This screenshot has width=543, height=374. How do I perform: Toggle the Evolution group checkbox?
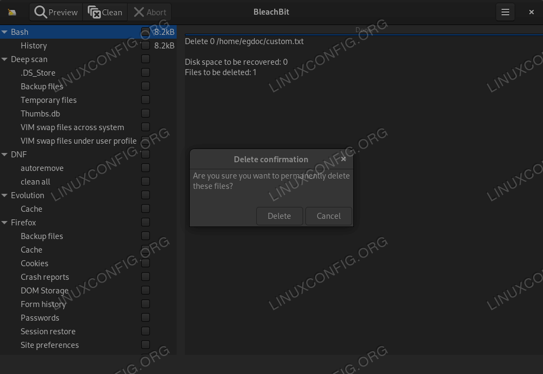click(x=146, y=195)
